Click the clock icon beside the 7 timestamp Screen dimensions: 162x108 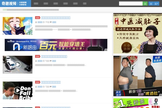(x=44, y=87)
